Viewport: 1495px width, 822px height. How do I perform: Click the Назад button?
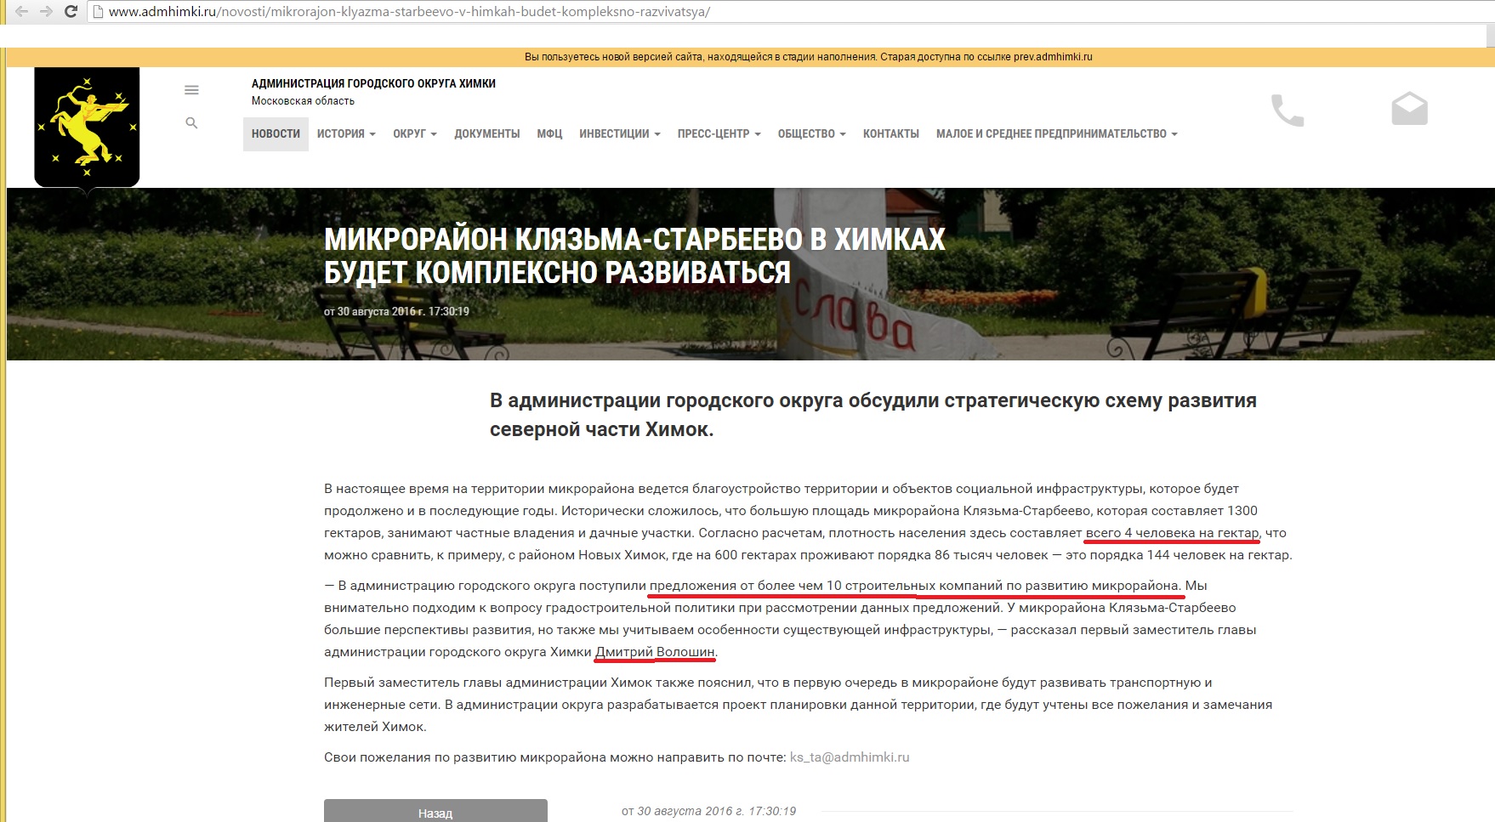coord(435,811)
